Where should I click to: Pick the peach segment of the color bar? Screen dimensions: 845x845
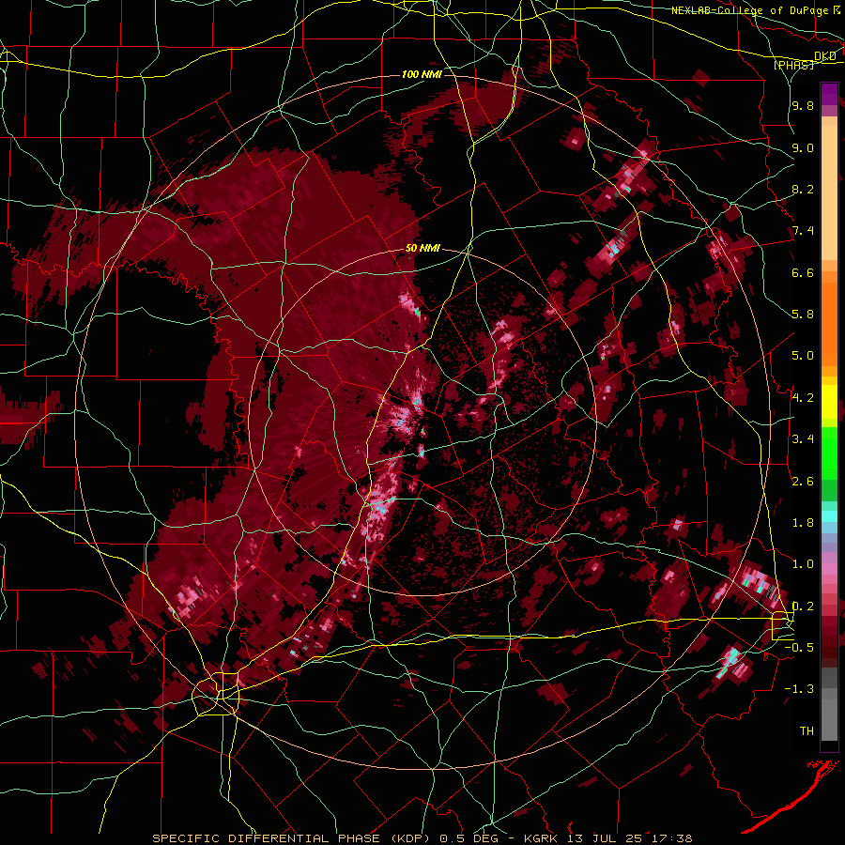coord(829,194)
